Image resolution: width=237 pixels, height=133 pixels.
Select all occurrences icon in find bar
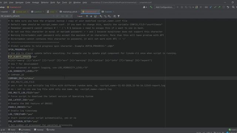click(109, 16)
